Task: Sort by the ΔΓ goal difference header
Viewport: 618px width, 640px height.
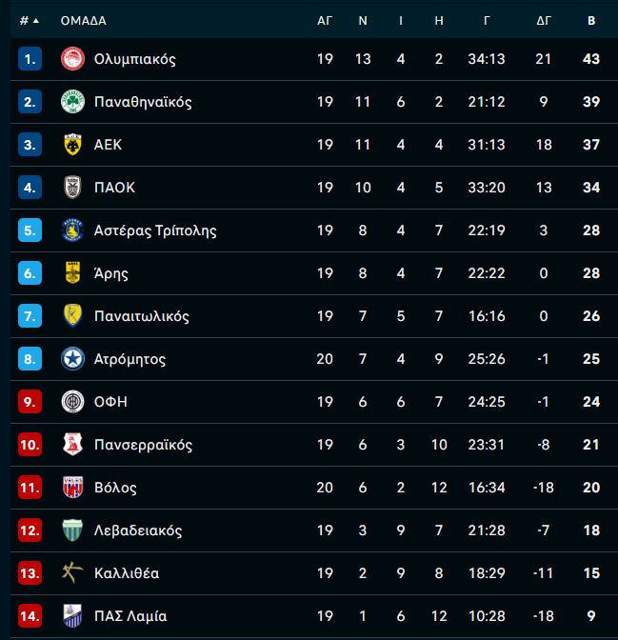Action: click(544, 20)
